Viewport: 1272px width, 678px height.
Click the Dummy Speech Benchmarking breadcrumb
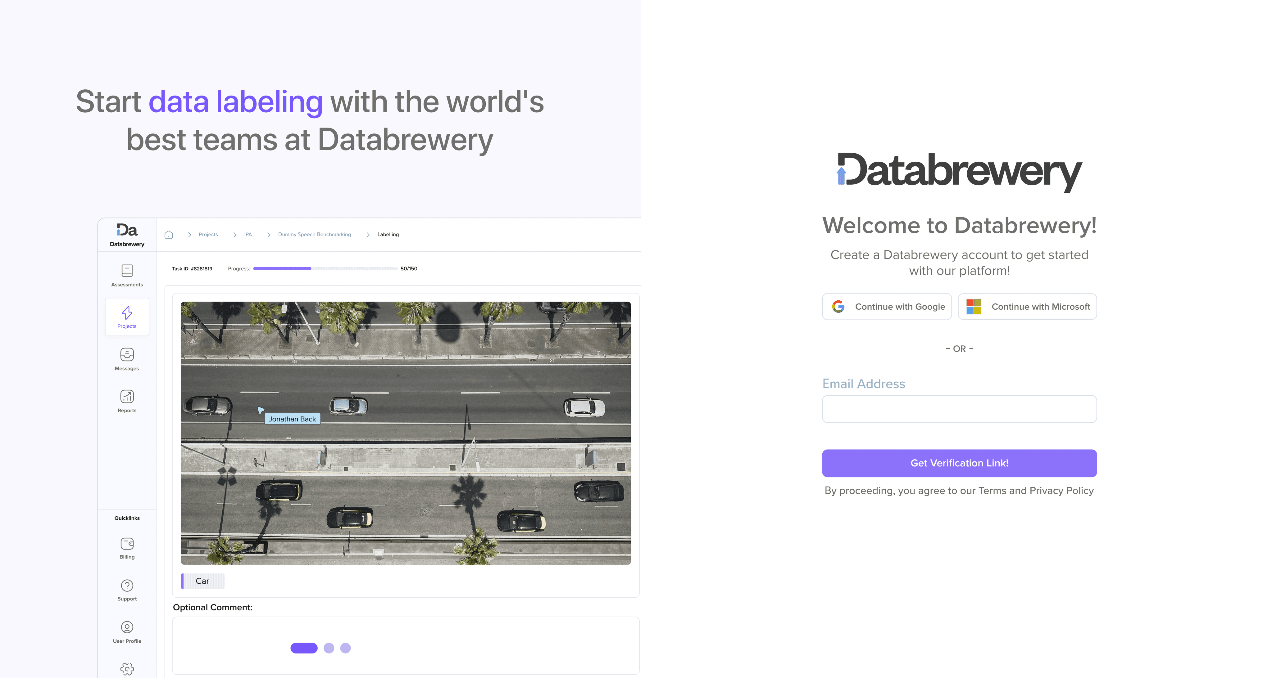point(314,234)
